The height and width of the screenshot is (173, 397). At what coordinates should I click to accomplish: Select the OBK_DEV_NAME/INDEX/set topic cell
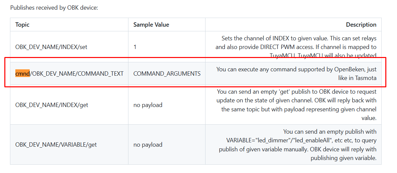click(51, 47)
